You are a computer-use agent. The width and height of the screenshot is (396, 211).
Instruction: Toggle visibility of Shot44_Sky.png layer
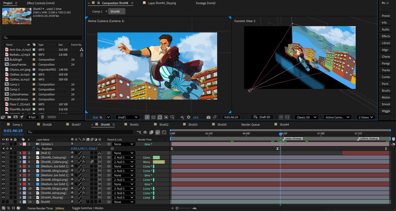[3, 198]
